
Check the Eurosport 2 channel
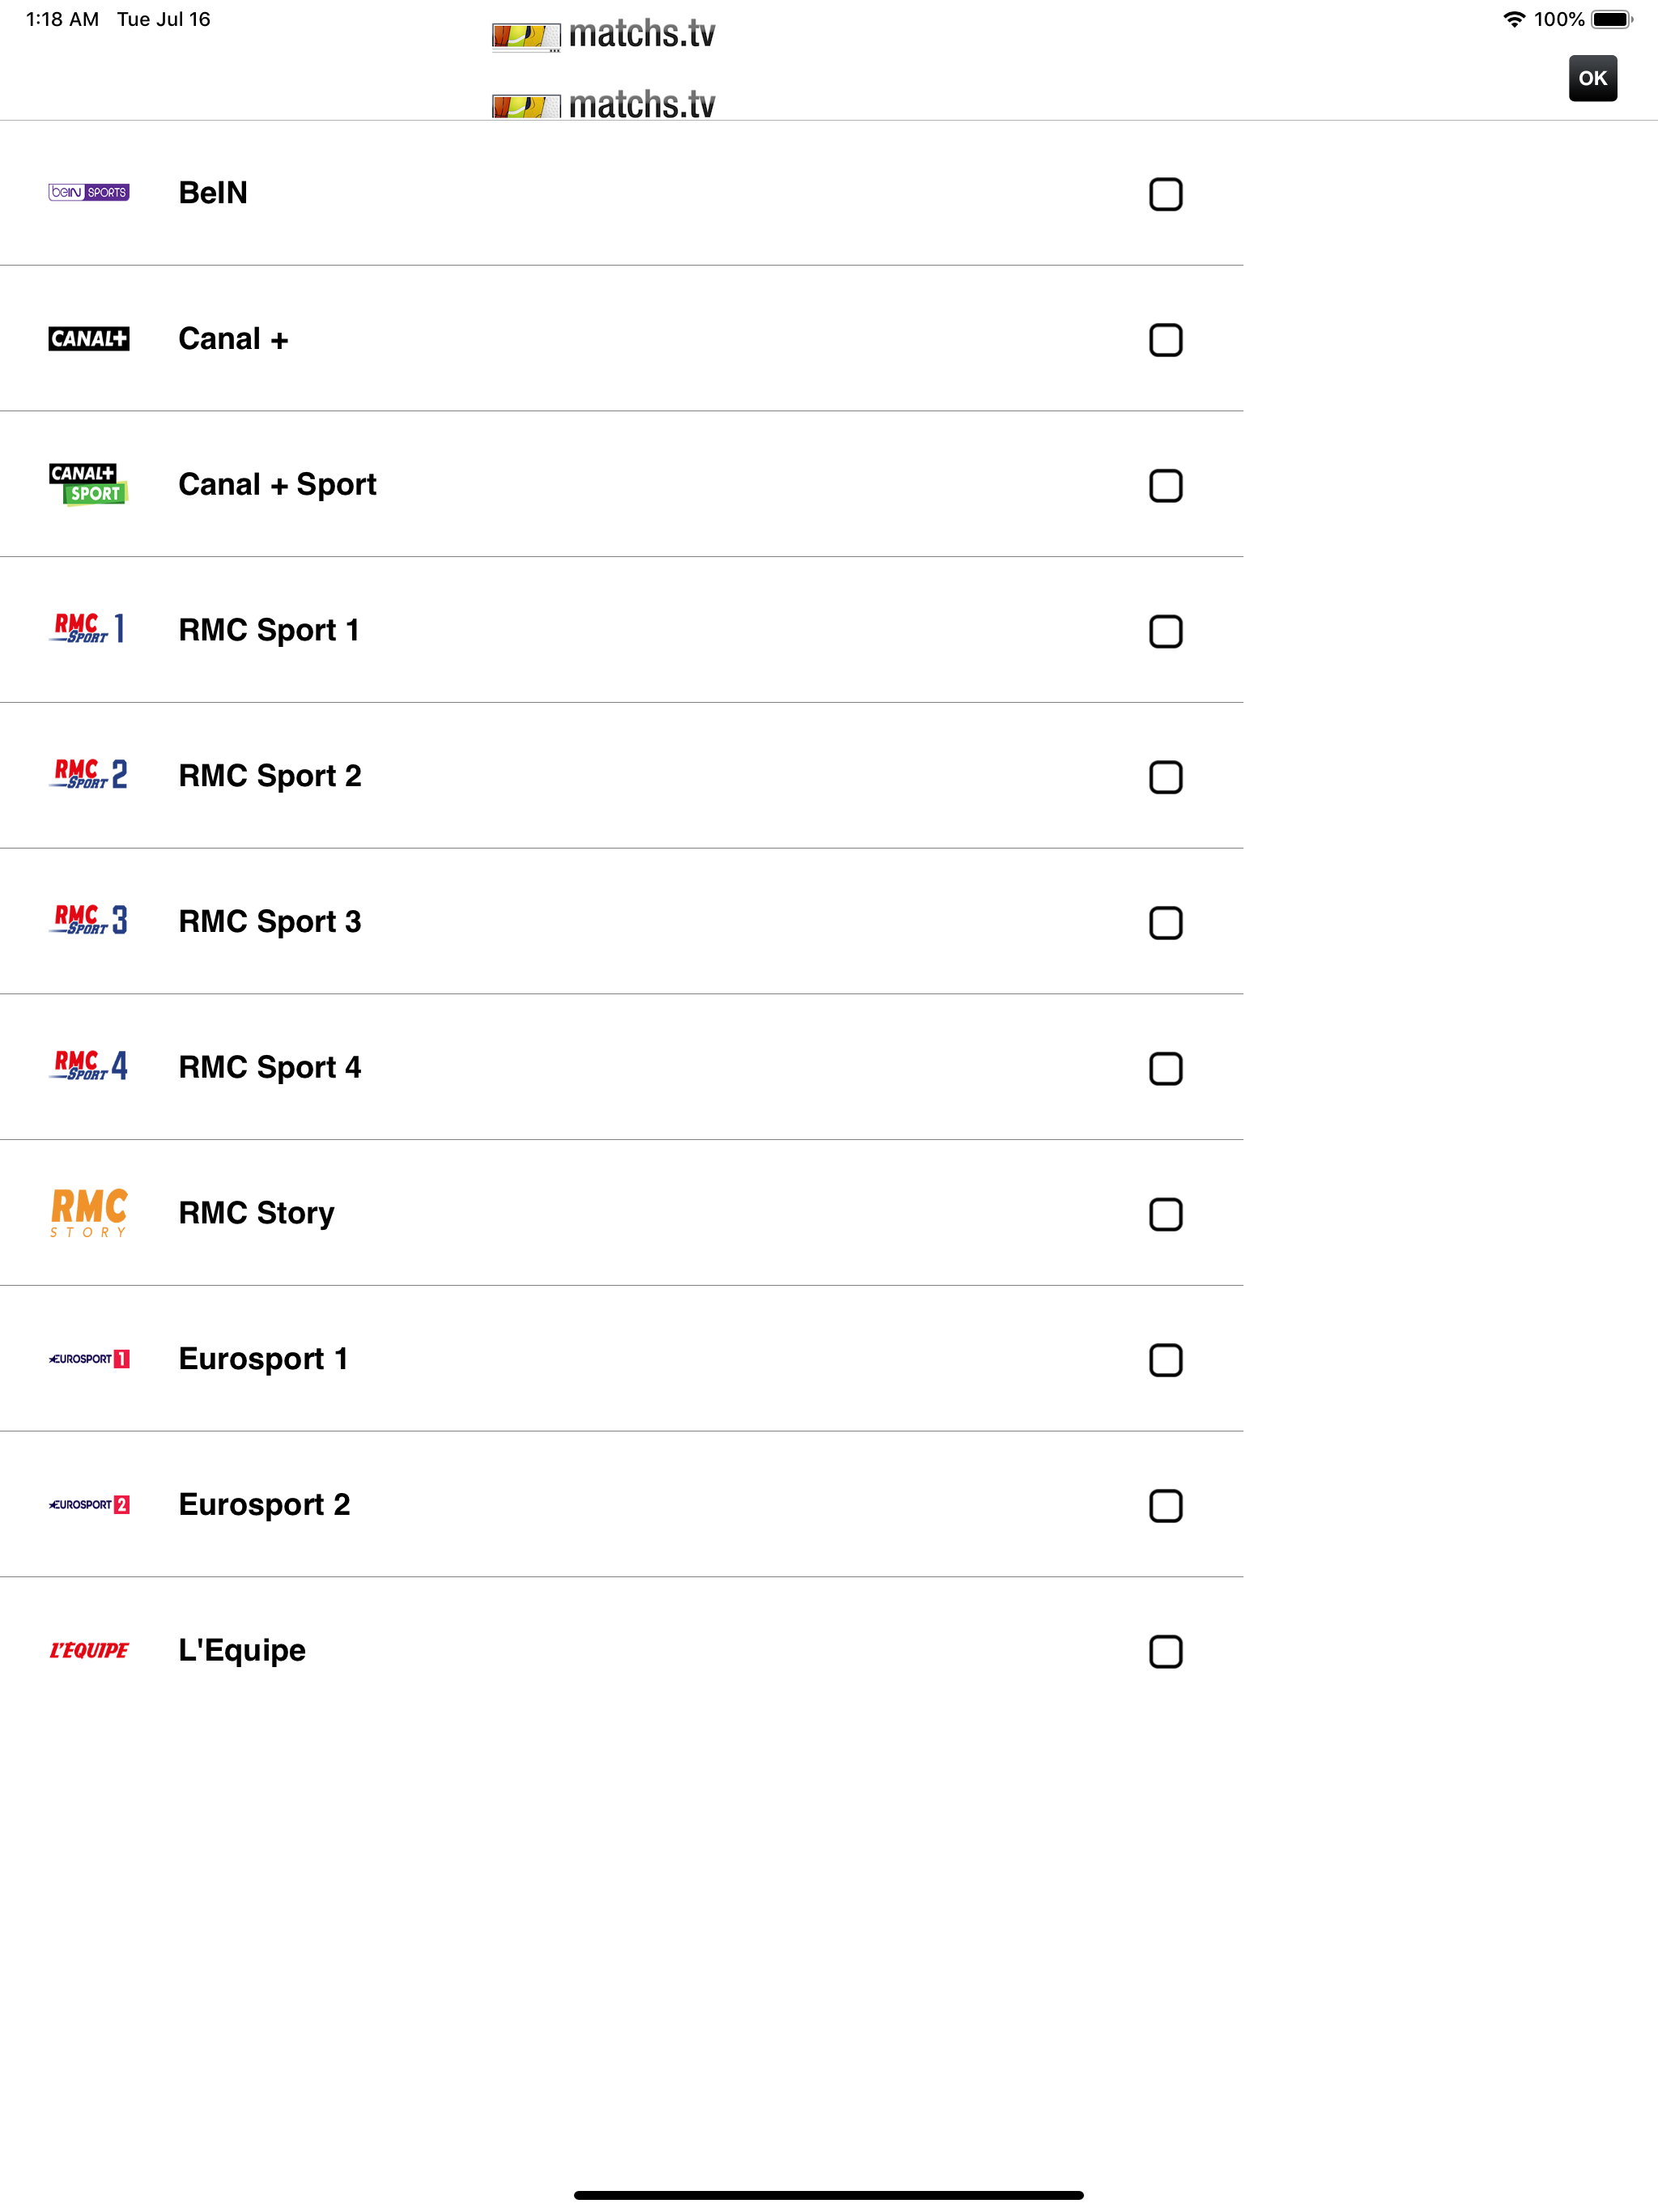(x=1166, y=1507)
